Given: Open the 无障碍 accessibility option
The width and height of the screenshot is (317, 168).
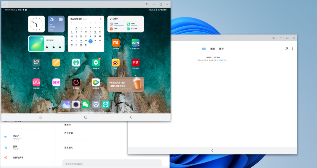Looking at the screenshot, I should tap(68, 125).
